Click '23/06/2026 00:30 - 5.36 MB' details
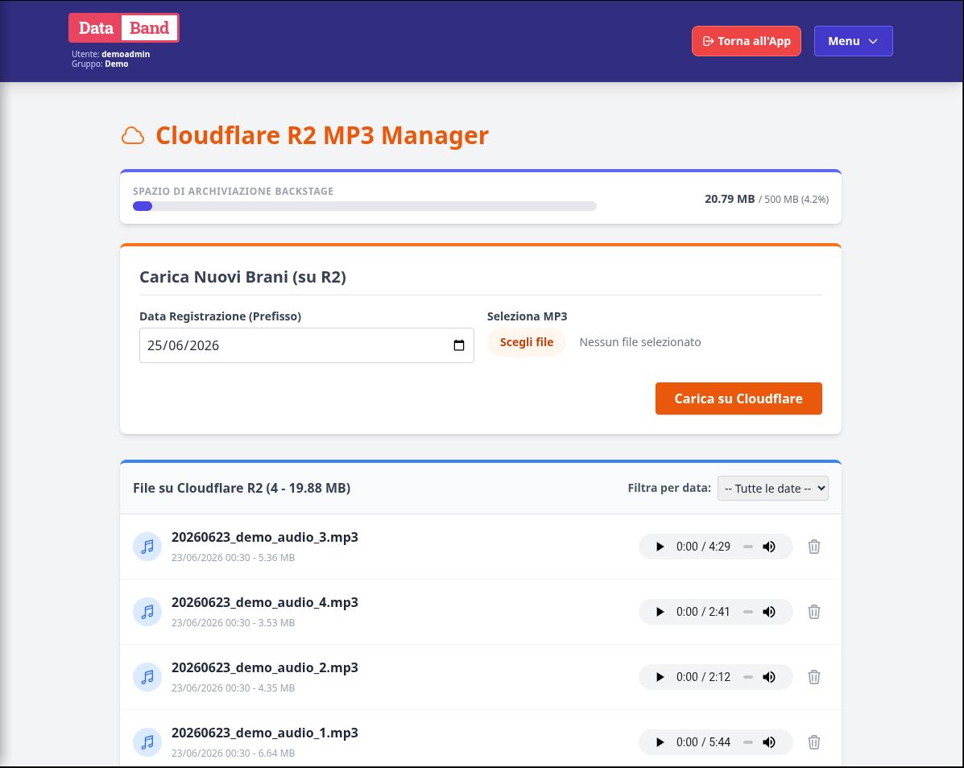Screen dimensions: 964x768 click(x=233, y=558)
